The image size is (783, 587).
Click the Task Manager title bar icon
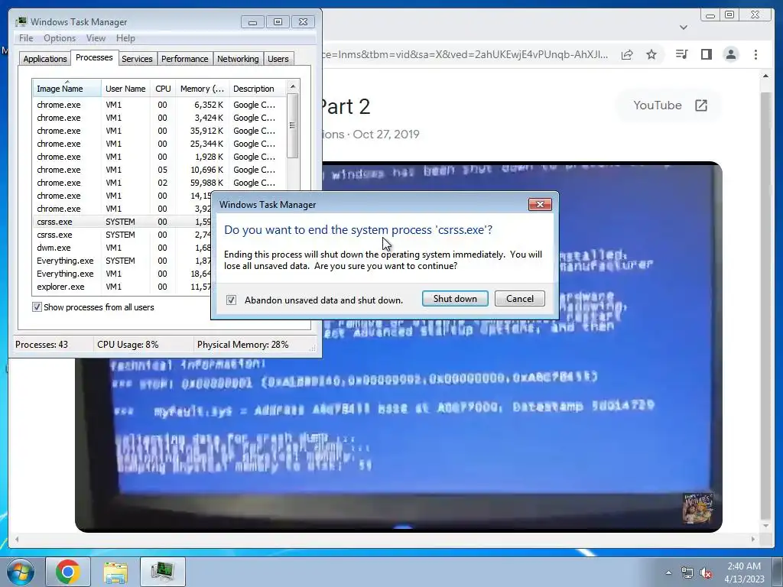pyautogui.click(x=21, y=22)
